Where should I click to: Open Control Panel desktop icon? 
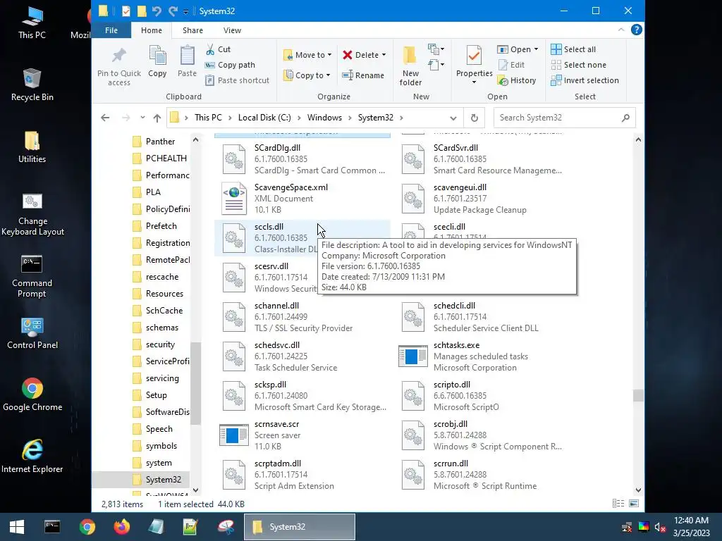pyautogui.click(x=32, y=333)
